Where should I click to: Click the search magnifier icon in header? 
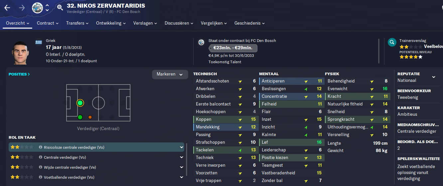(x=60, y=8)
